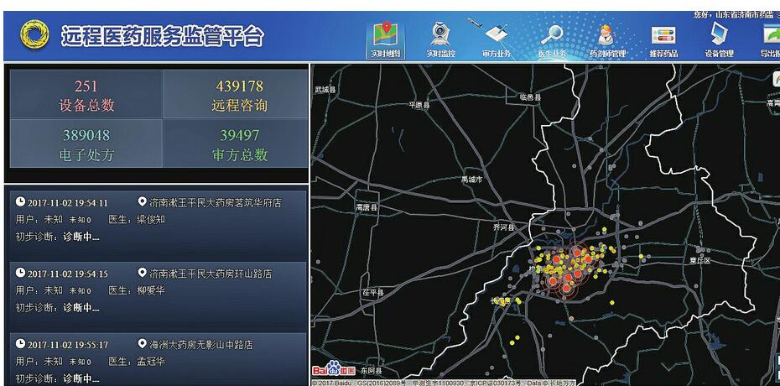The image size is (780, 386).
Task: Open the 推荐药品 recommended drugs icon
Action: 663,38
